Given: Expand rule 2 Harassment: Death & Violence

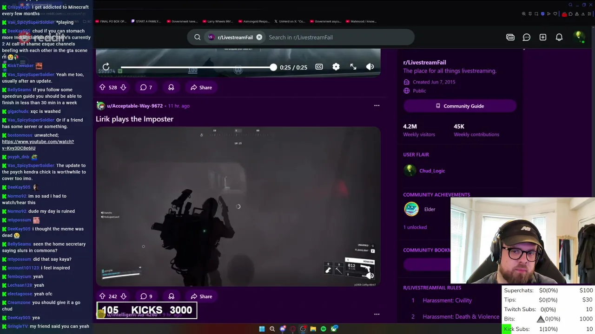Looking at the screenshot, I should pos(461,317).
